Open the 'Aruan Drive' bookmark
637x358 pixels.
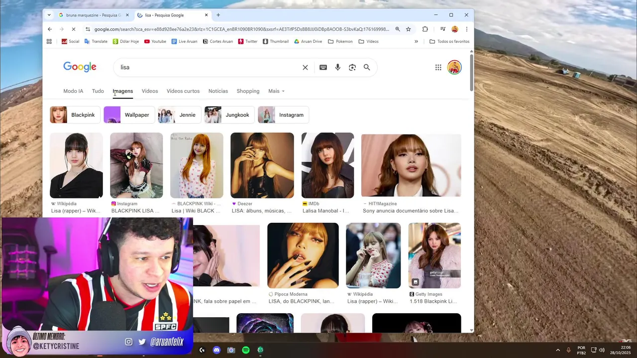pyautogui.click(x=308, y=42)
